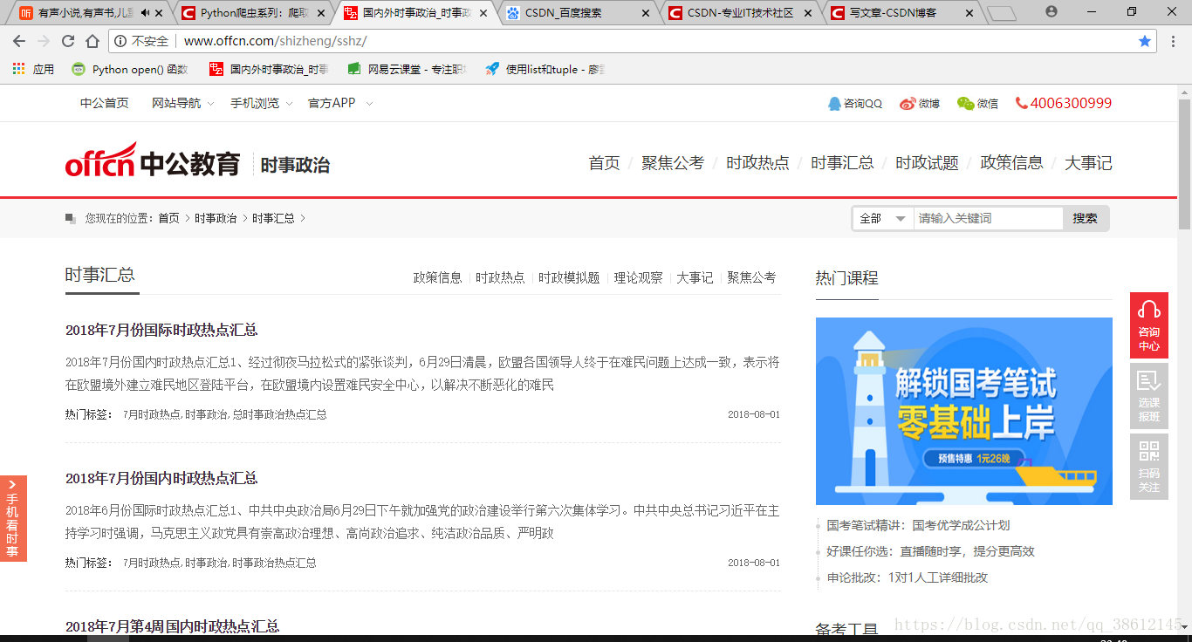Screen dimensions: 1192x642
Task: Expand the 全部 search category dropdown
Action: (881, 218)
